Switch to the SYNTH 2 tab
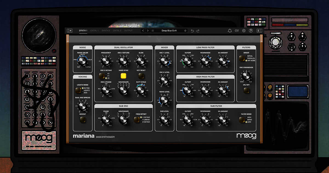The height and width of the screenshot is (173, 329). (106, 31)
